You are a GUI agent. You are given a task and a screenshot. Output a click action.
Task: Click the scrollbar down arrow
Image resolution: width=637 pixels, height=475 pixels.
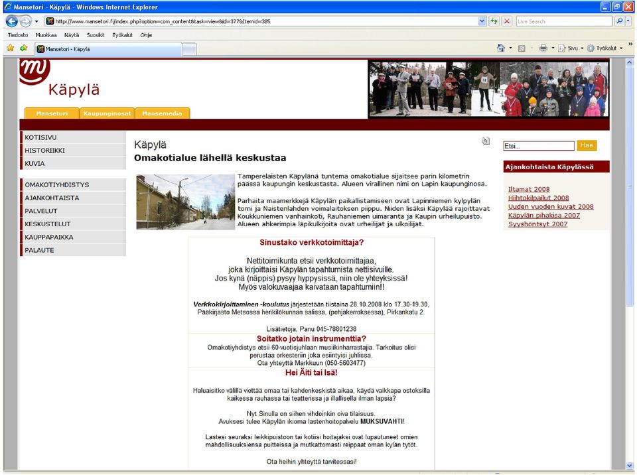(630, 465)
